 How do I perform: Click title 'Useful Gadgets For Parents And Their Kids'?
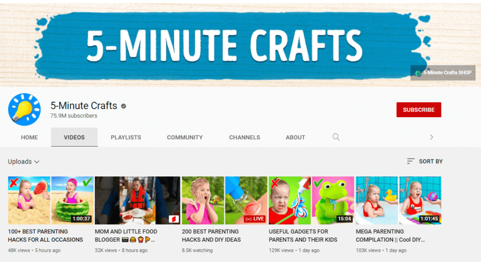303,236
